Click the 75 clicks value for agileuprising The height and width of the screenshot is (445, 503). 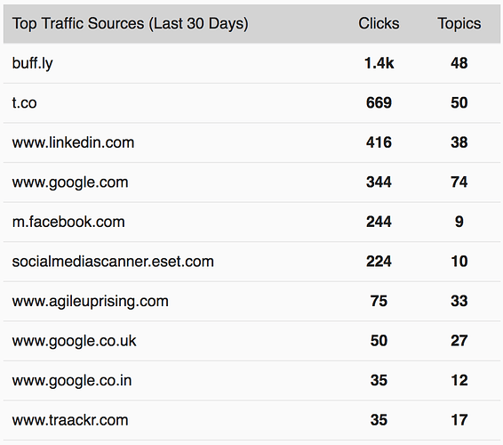tap(379, 301)
